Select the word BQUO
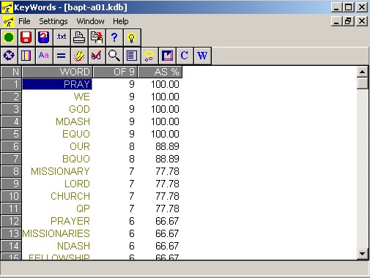 pyautogui.click(x=76, y=159)
